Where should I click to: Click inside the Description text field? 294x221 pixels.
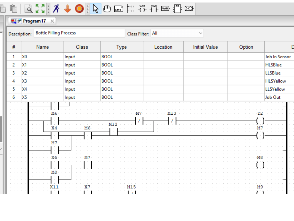[79, 33]
